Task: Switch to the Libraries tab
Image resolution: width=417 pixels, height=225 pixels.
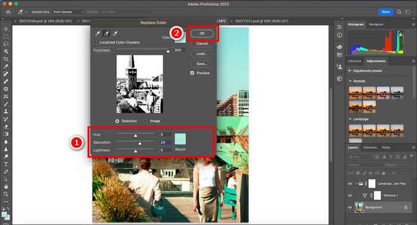Action: [x=354, y=61]
